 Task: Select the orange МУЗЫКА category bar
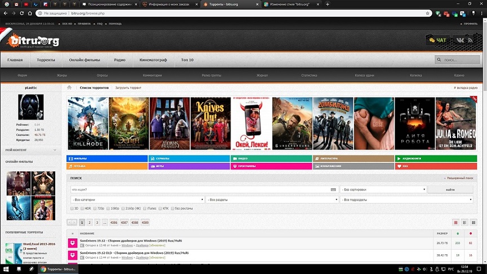point(107,166)
